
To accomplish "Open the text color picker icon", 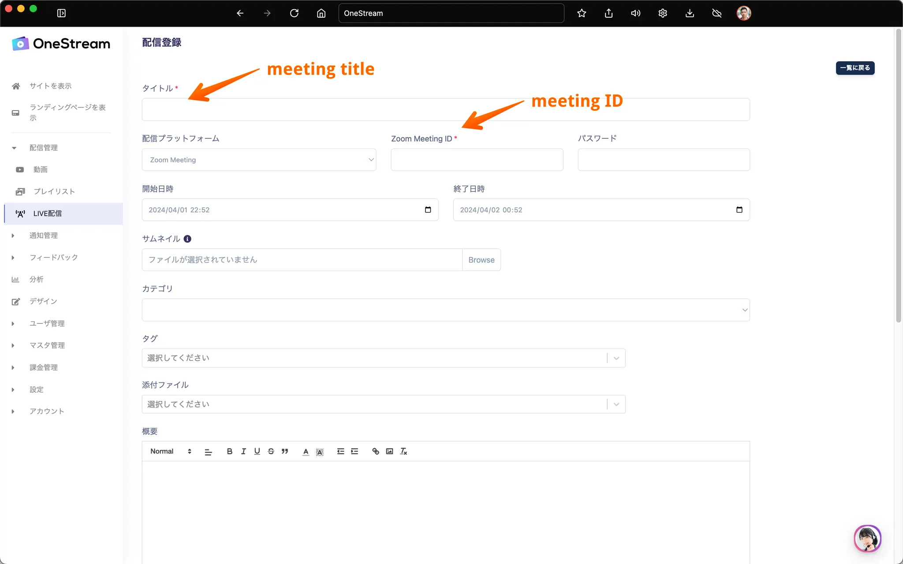I will coord(306,452).
